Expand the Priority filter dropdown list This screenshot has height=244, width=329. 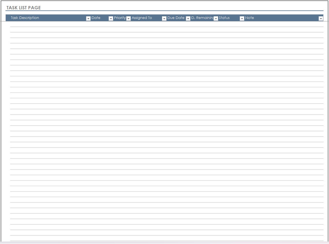point(128,18)
